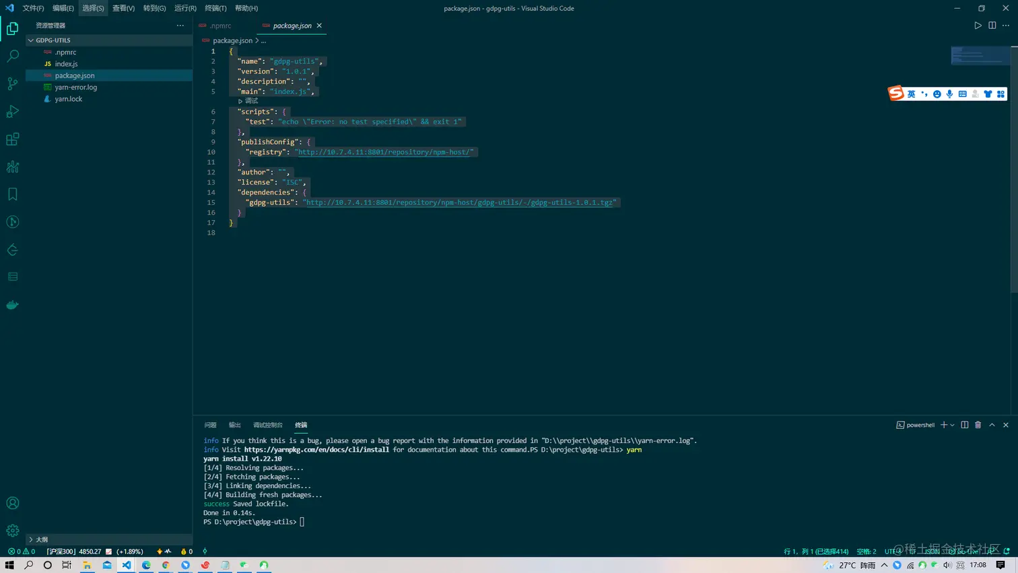1018x573 pixels.
Task: Open Google Chrome from taskbar
Action: tap(166, 565)
